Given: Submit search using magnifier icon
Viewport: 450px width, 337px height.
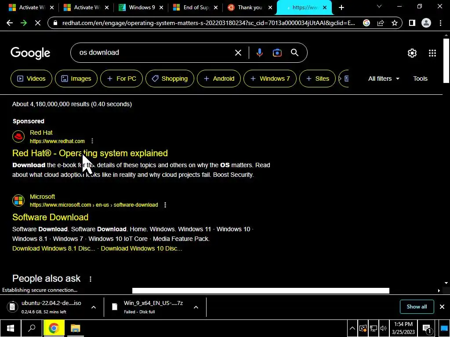Looking at the screenshot, I should pyautogui.click(x=294, y=53).
